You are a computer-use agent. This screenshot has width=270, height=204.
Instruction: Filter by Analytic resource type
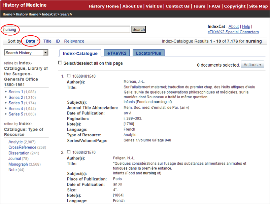pos(15,142)
